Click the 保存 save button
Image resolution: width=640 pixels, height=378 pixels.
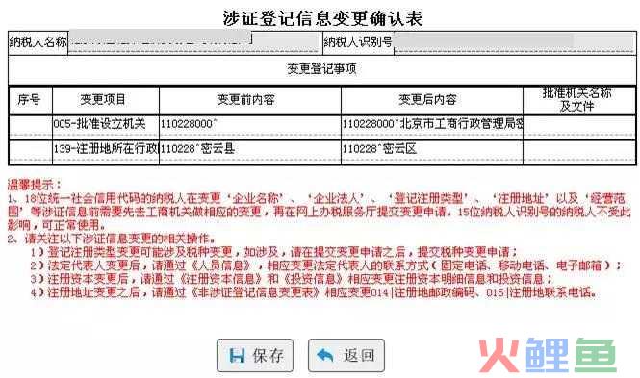(x=255, y=355)
